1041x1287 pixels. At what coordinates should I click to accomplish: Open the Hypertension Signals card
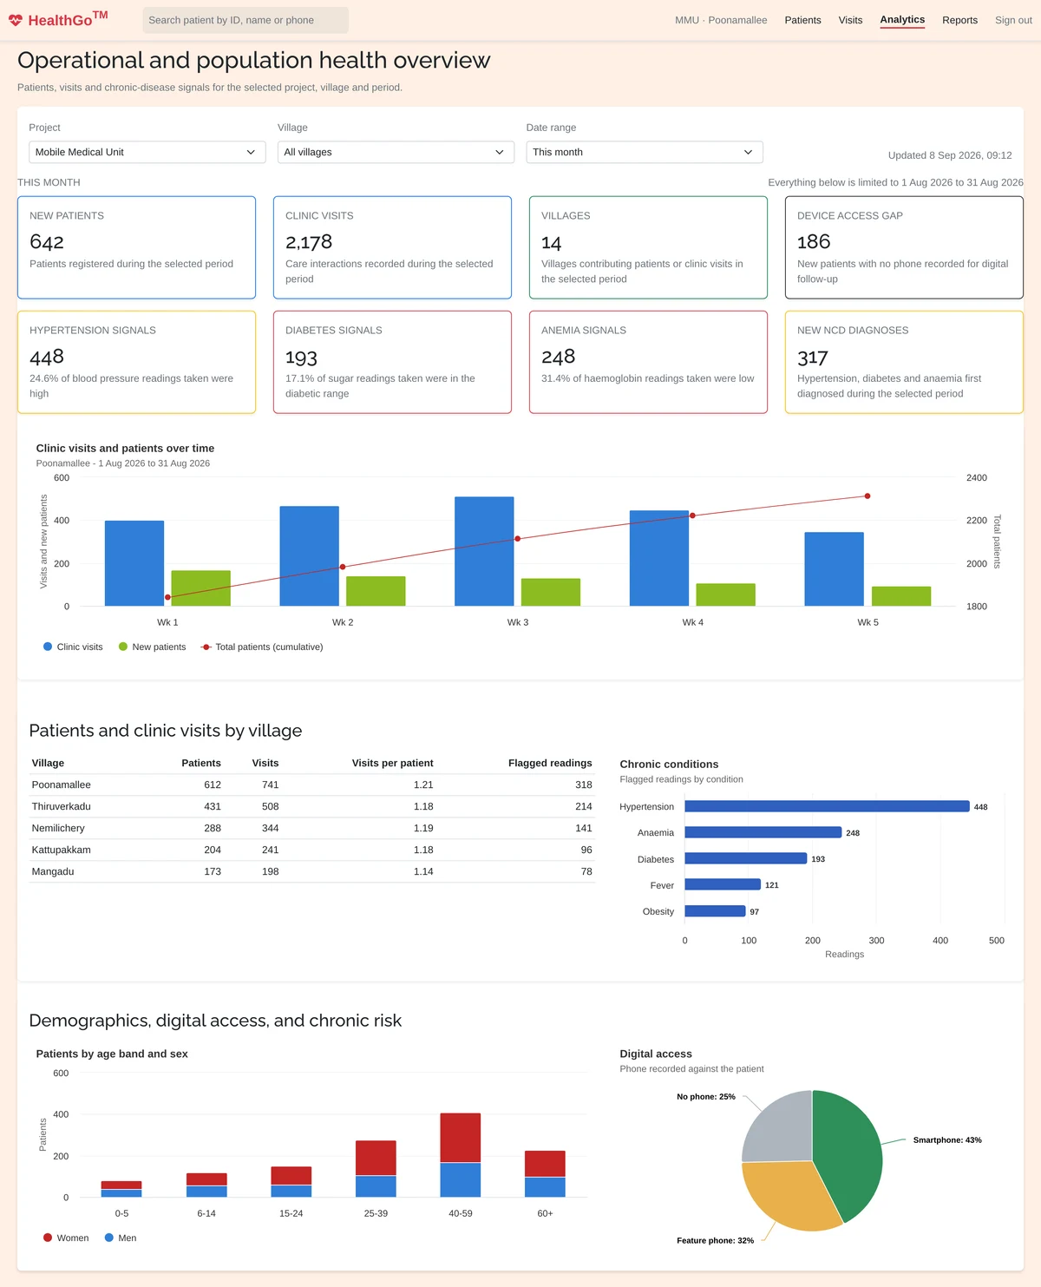pos(136,362)
